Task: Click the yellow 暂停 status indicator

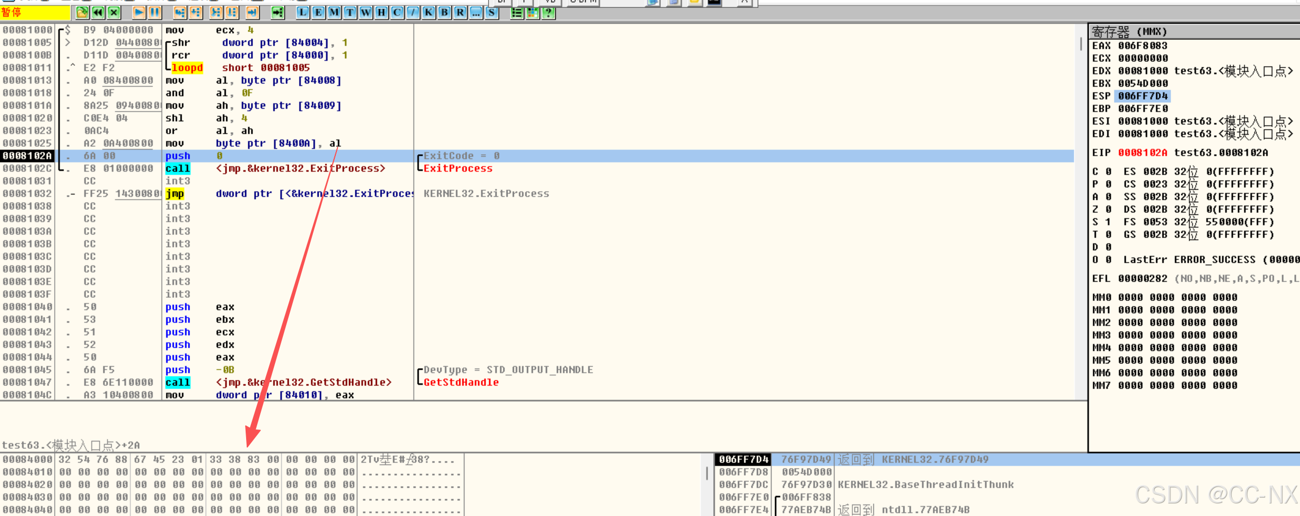Action: pos(35,13)
